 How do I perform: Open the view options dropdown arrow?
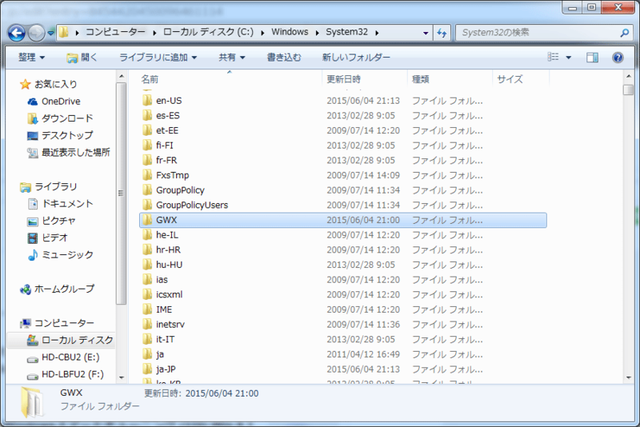click(569, 58)
